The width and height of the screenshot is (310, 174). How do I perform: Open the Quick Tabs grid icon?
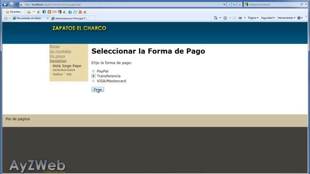click(x=6, y=18)
